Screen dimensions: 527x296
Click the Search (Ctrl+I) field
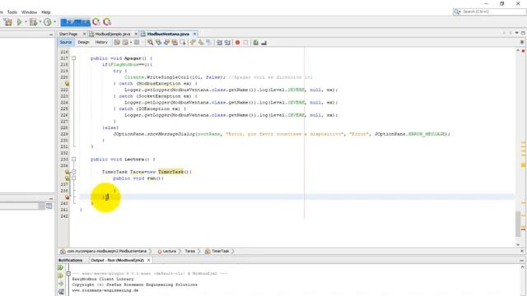coord(490,12)
